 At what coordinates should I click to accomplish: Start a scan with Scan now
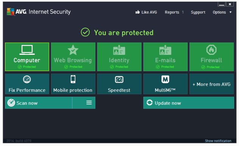(39, 103)
